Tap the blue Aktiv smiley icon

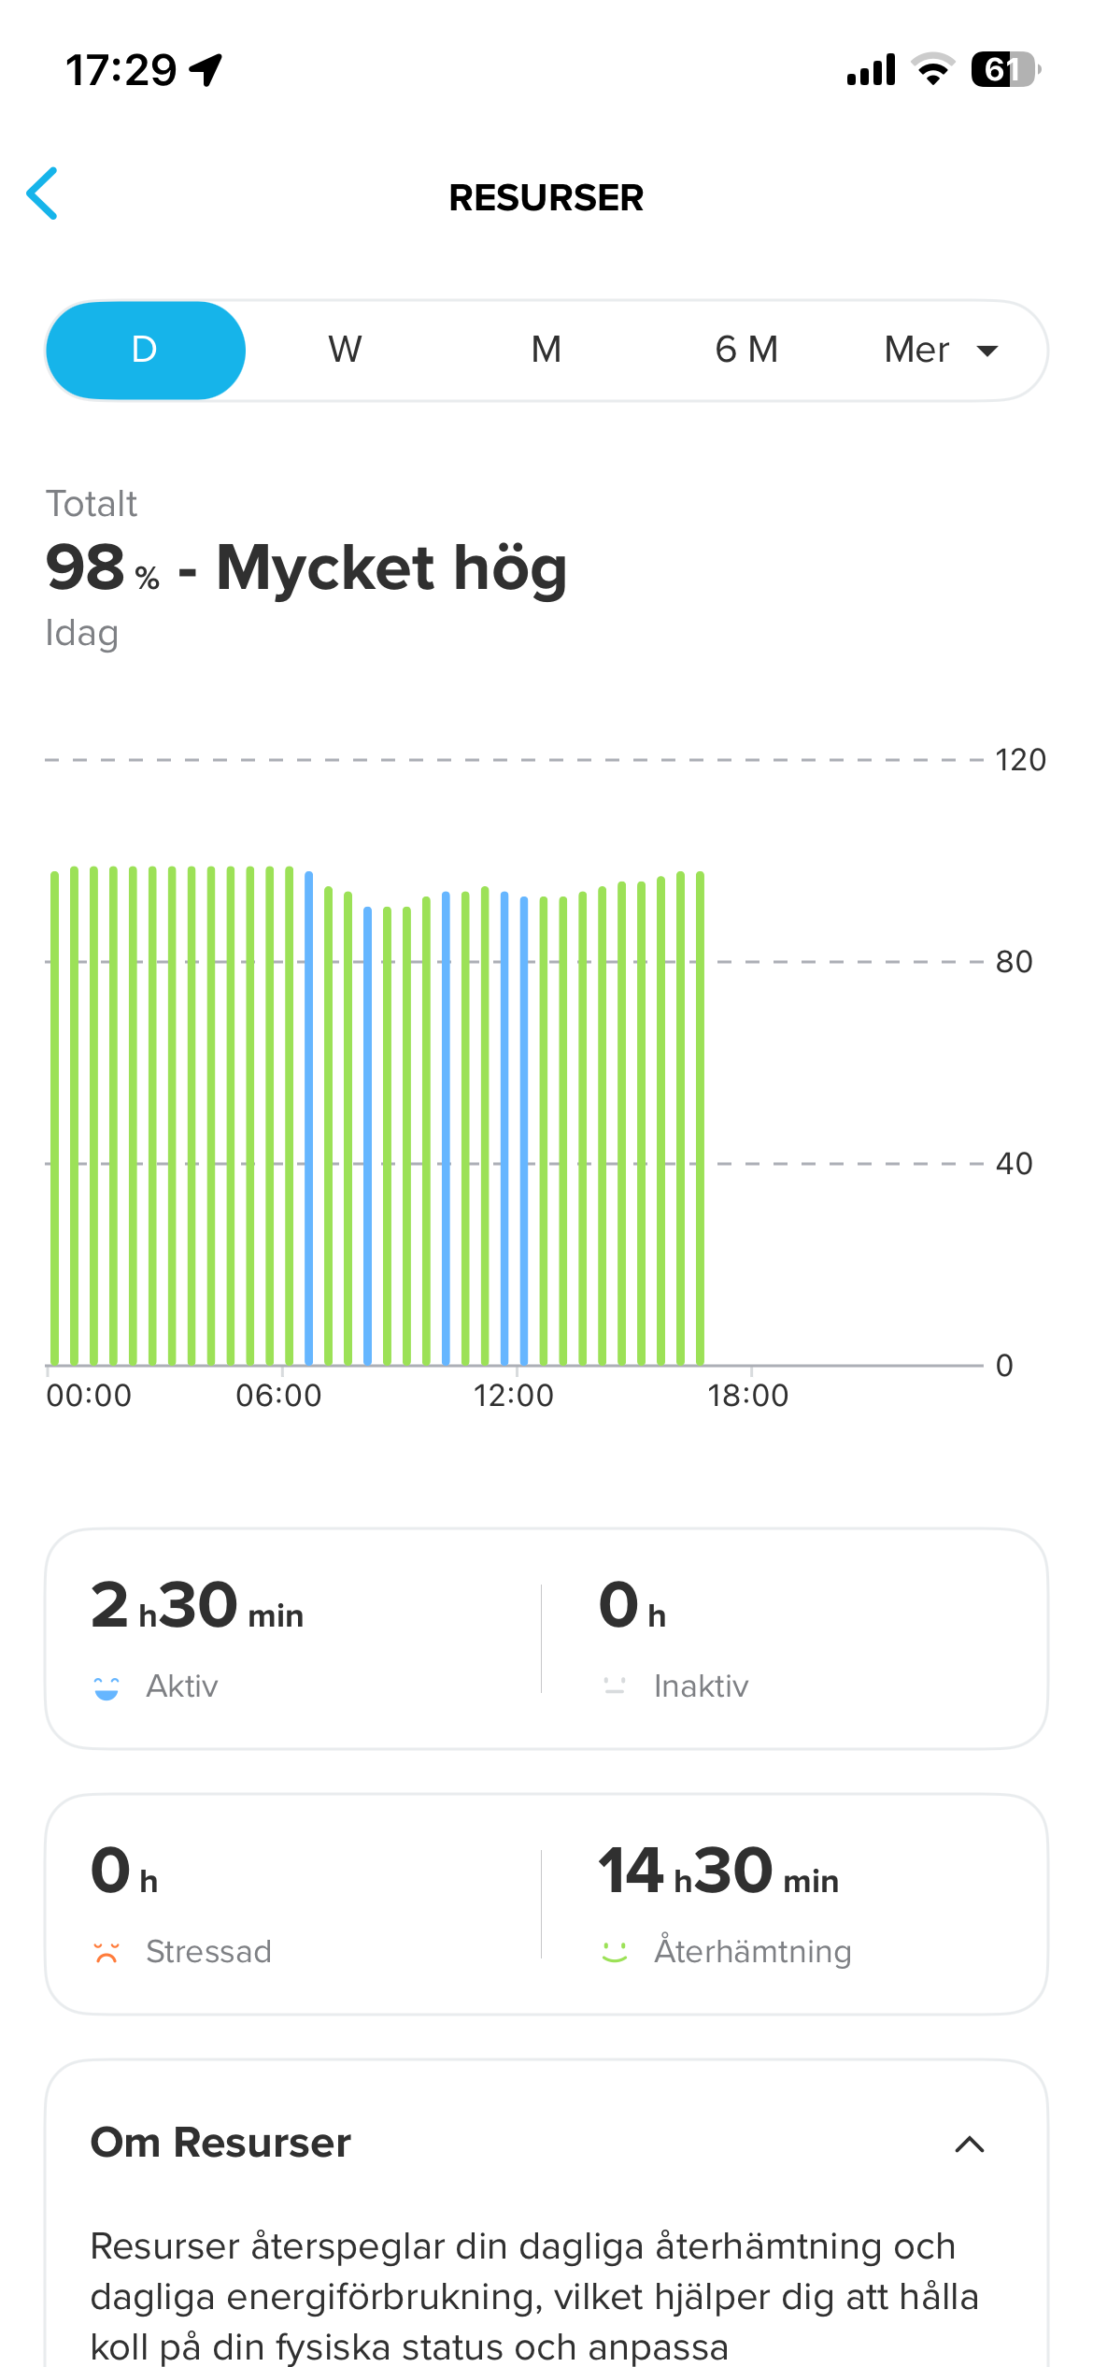pos(106,1688)
